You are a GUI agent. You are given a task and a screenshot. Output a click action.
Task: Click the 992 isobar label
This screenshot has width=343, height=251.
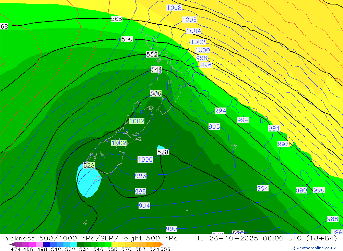point(283,144)
